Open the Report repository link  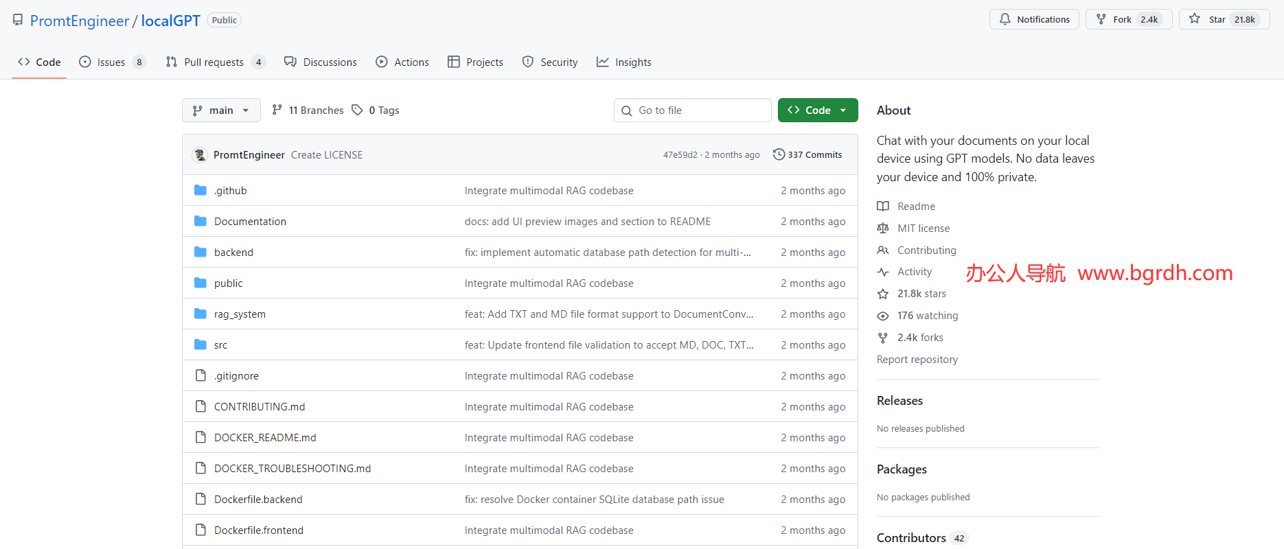coord(917,360)
